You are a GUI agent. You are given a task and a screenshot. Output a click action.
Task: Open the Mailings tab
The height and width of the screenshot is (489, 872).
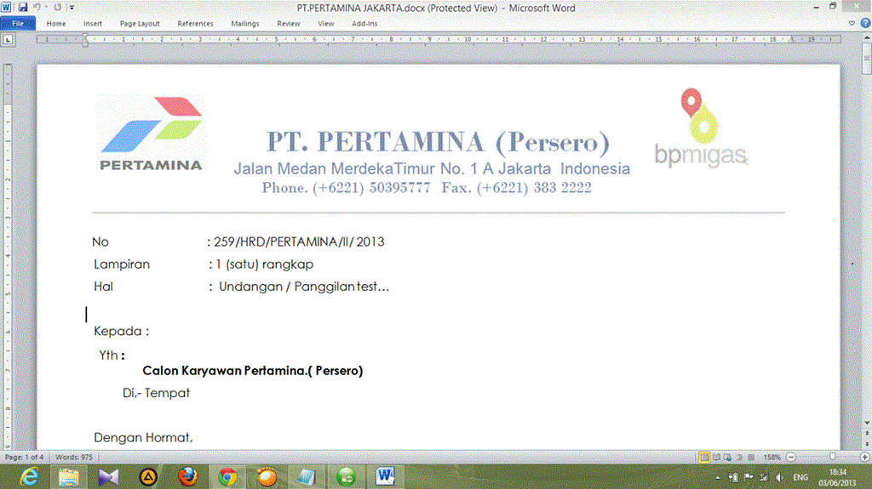click(245, 23)
